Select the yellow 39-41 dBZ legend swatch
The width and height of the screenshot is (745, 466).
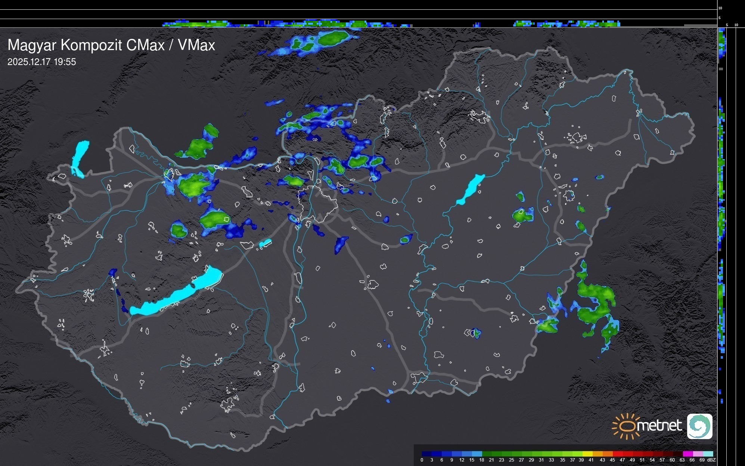587,454
